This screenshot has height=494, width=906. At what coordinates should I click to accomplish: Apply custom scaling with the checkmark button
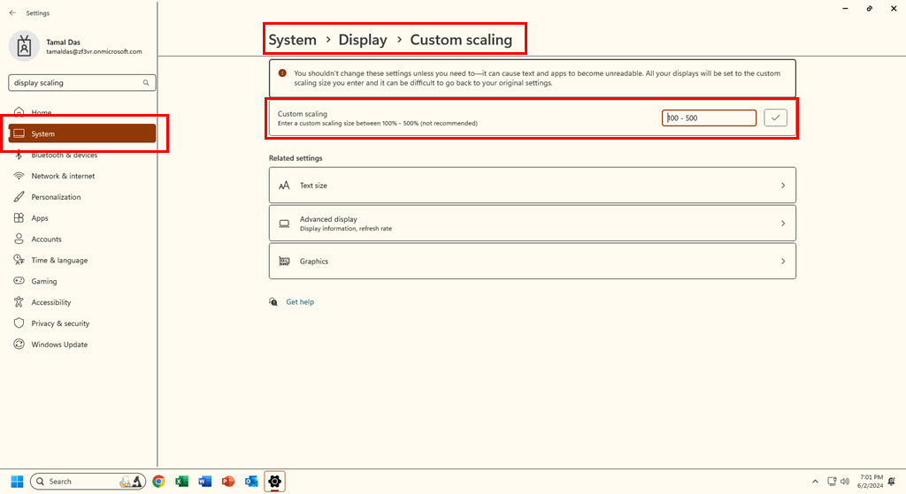click(775, 118)
